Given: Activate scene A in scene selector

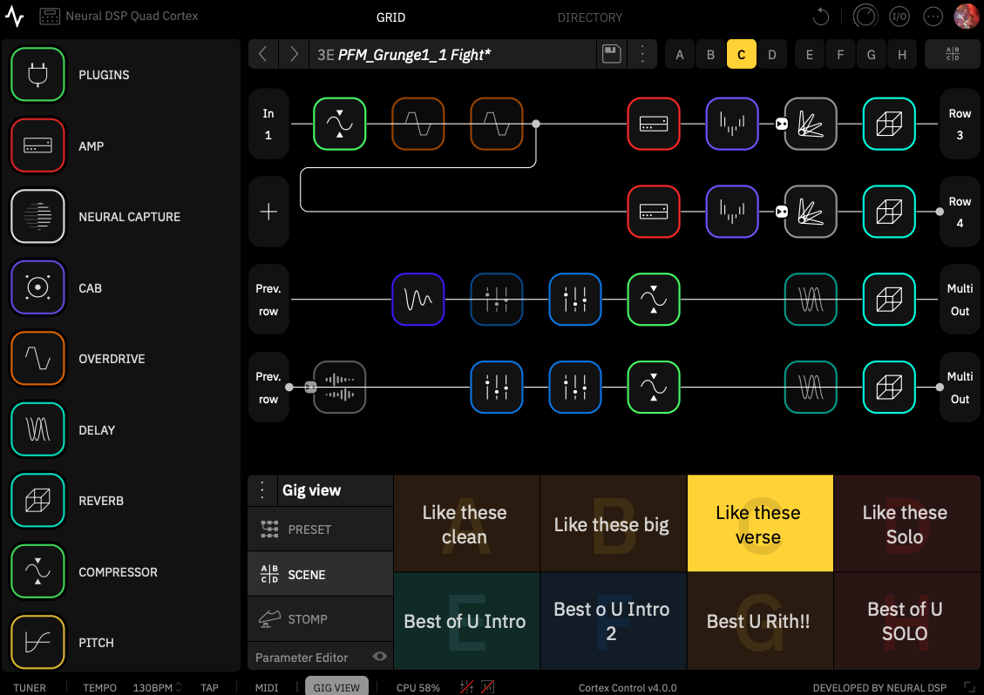Looking at the screenshot, I should tap(680, 55).
